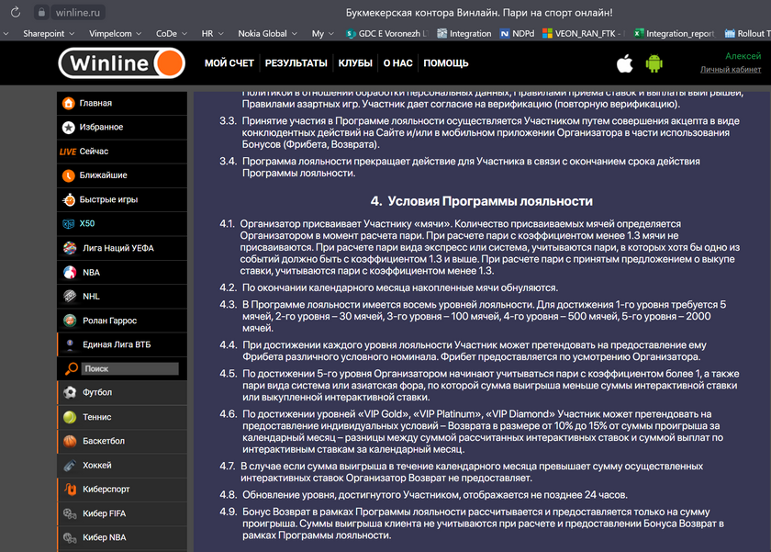This screenshot has height=552, width=771.
Task: Select the О НАС menu item
Action: click(x=397, y=63)
